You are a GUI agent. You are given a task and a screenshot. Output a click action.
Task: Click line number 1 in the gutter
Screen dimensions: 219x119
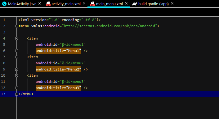4,20
